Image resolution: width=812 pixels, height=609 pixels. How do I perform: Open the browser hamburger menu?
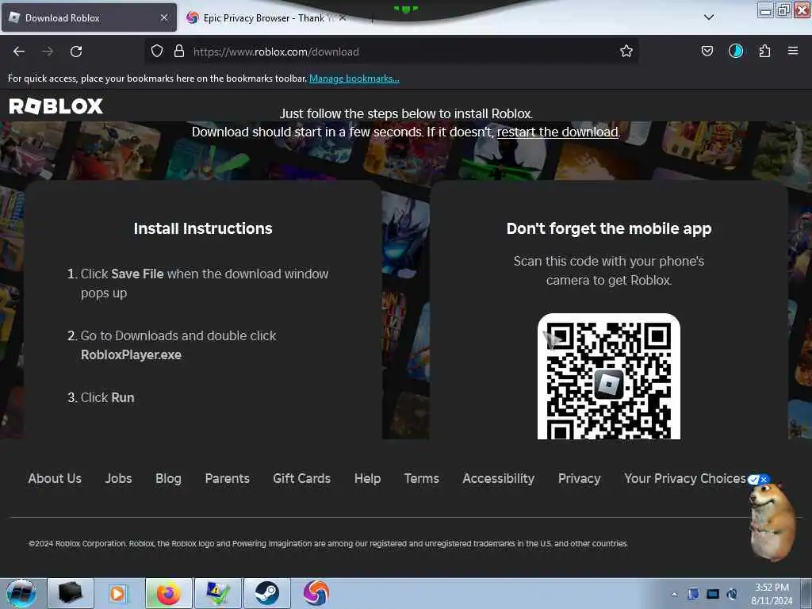[x=793, y=51]
